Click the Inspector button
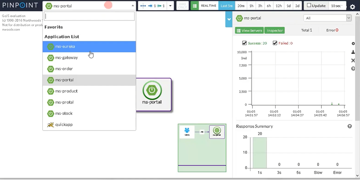The height and width of the screenshot is (180, 360). coord(274,31)
